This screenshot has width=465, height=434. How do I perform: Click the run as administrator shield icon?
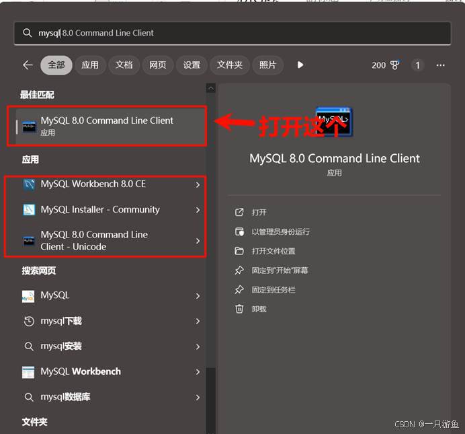(x=239, y=231)
